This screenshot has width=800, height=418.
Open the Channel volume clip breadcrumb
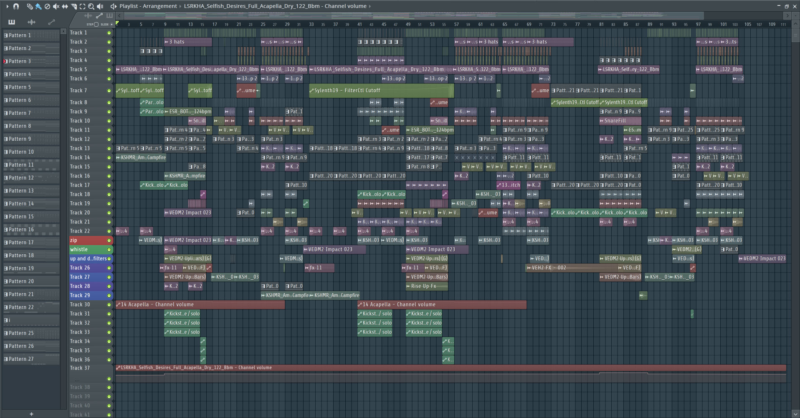pos(275,6)
